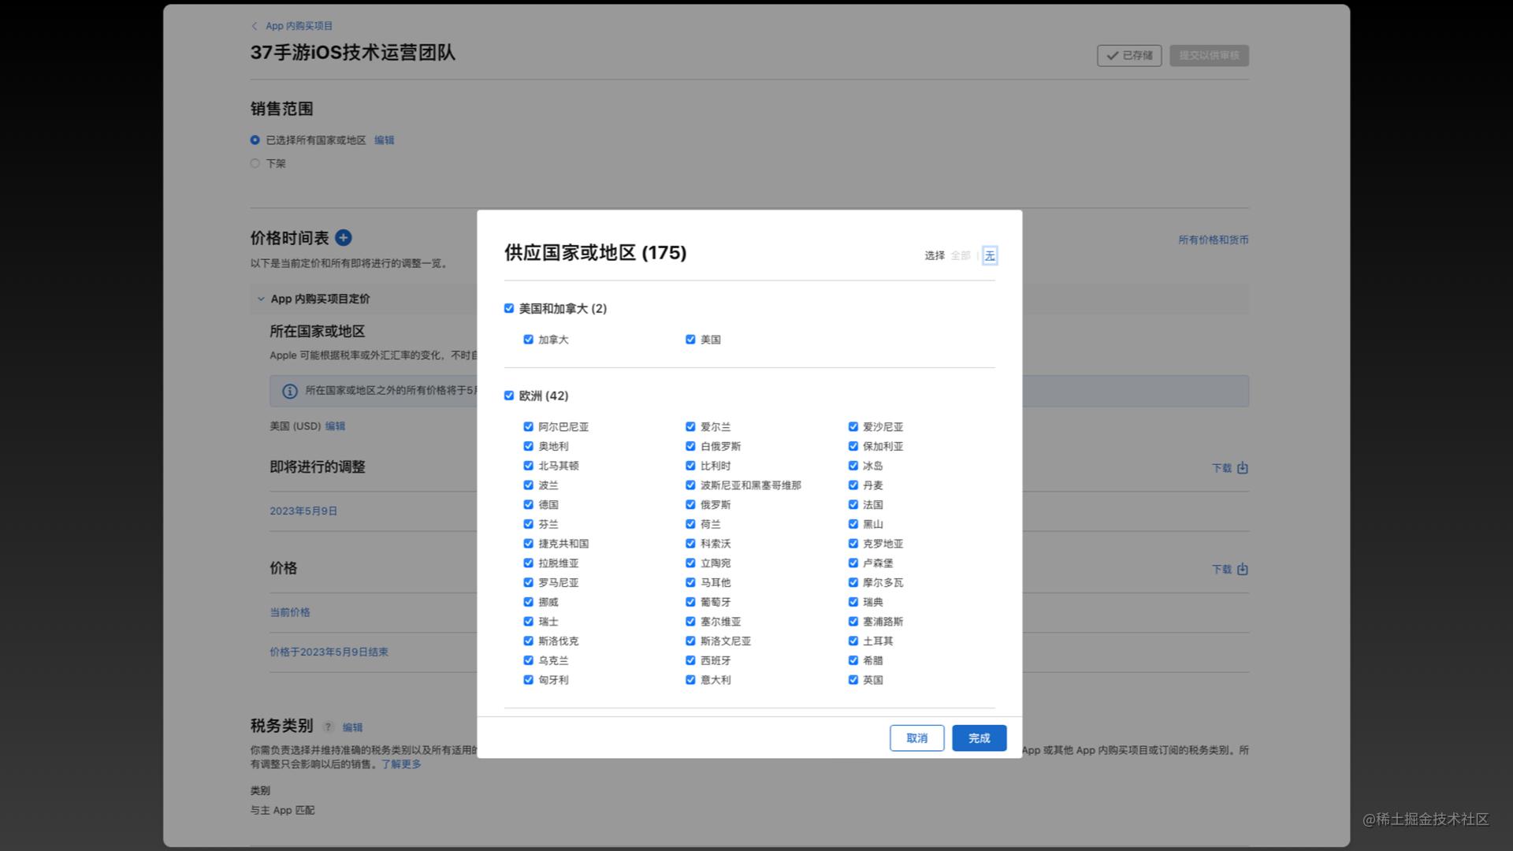
Task: Toggle the 欧洲 (42) group checkbox
Action: [509, 396]
